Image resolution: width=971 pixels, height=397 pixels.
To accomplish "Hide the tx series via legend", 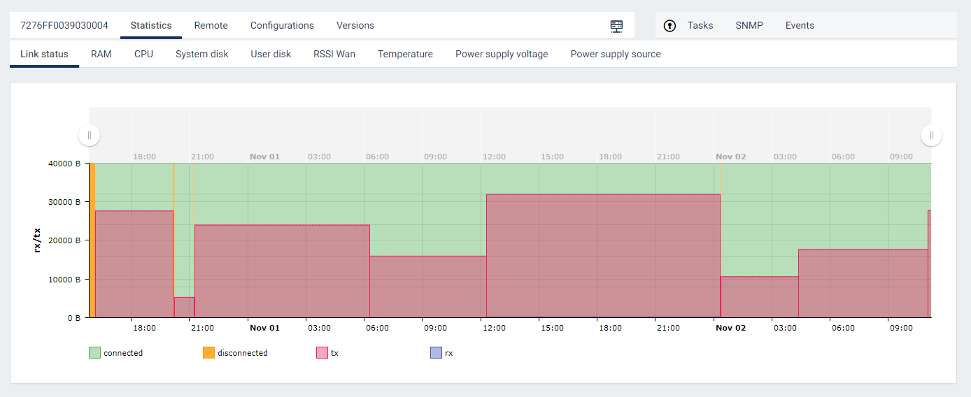I will 322,353.
